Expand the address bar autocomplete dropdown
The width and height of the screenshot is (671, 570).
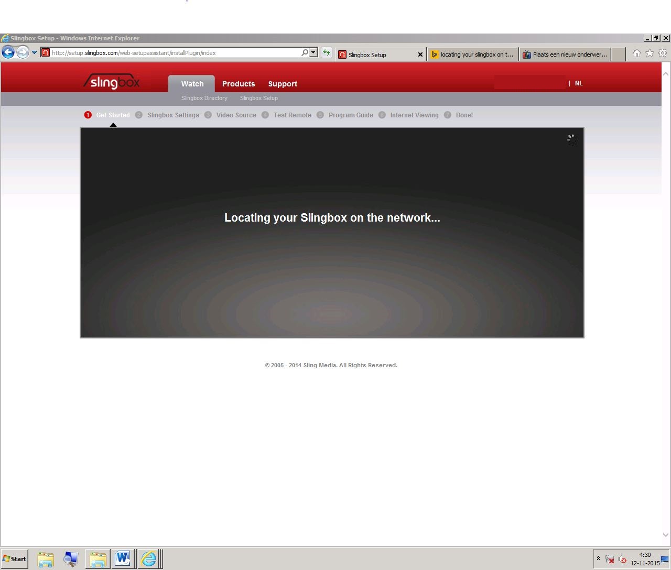[313, 52]
